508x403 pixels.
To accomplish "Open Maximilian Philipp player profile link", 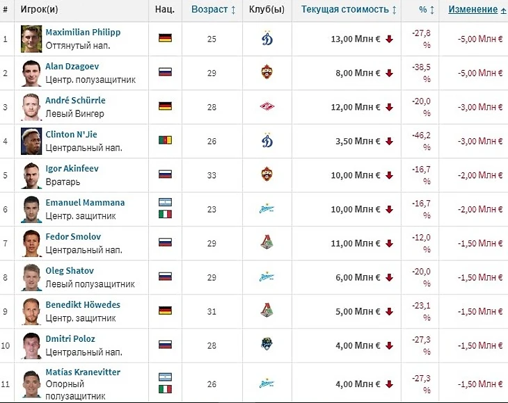I will click(x=82, y=32).
